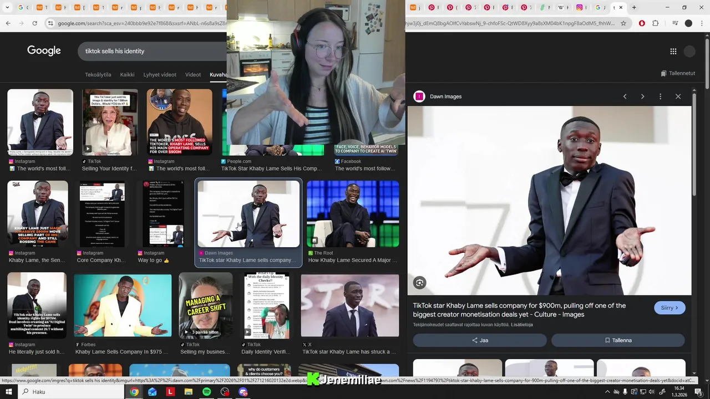The image size is (710, 399).
Task: Open the Outlook taskbar icon
Action: 152,392
